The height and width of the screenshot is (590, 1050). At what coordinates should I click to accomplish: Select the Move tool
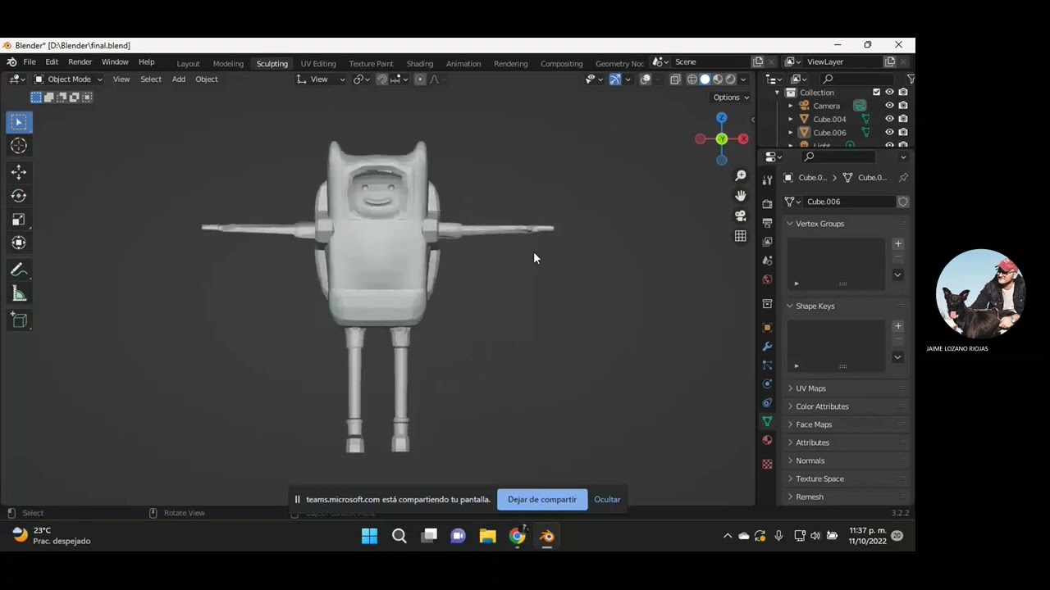click(x=19, y=172)
